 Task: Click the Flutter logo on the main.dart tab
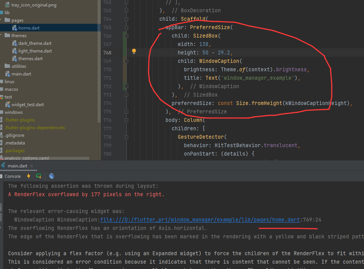tap(4, 166)
